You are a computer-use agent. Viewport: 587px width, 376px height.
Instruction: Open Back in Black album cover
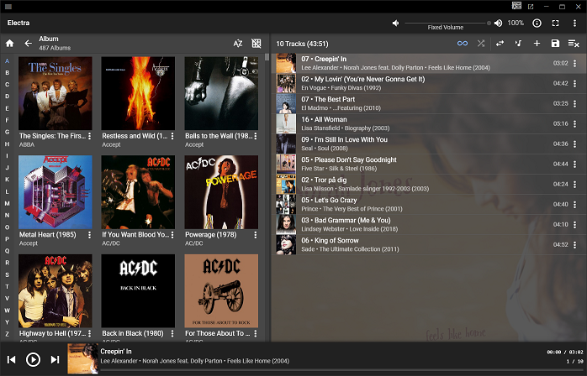tap(138, 290)
